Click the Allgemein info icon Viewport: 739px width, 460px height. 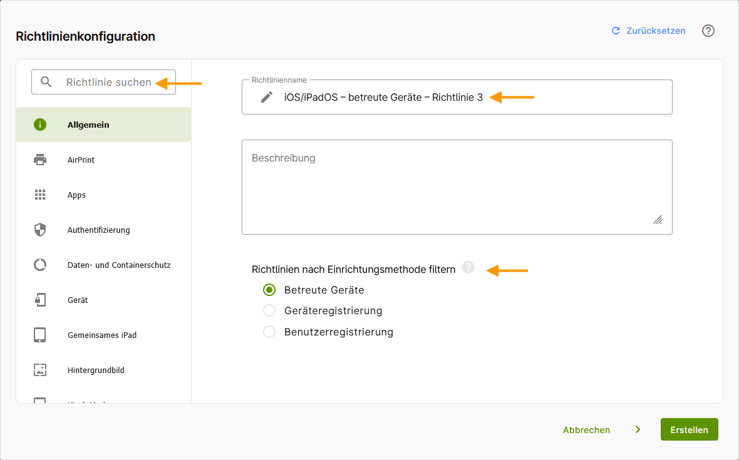(x=40, y=125)
